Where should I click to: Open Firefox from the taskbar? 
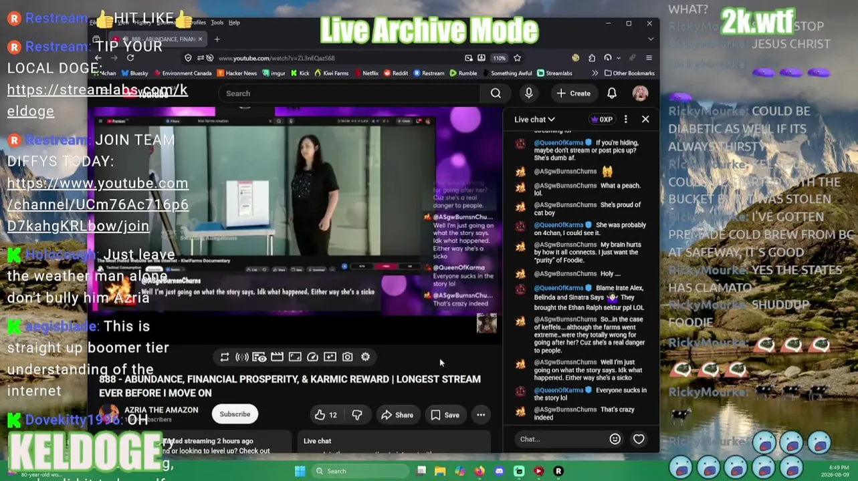(x=479, y=471)
